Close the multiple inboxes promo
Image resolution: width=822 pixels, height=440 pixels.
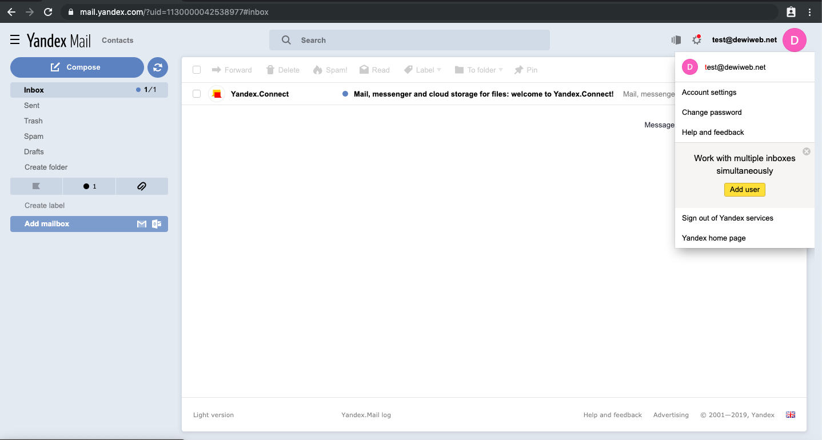tap(806, 151)
